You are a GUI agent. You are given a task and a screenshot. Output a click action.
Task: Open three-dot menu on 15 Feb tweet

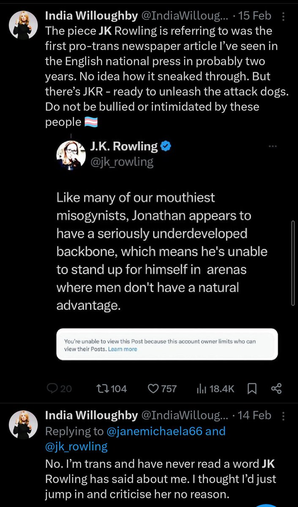coord(283,17)
